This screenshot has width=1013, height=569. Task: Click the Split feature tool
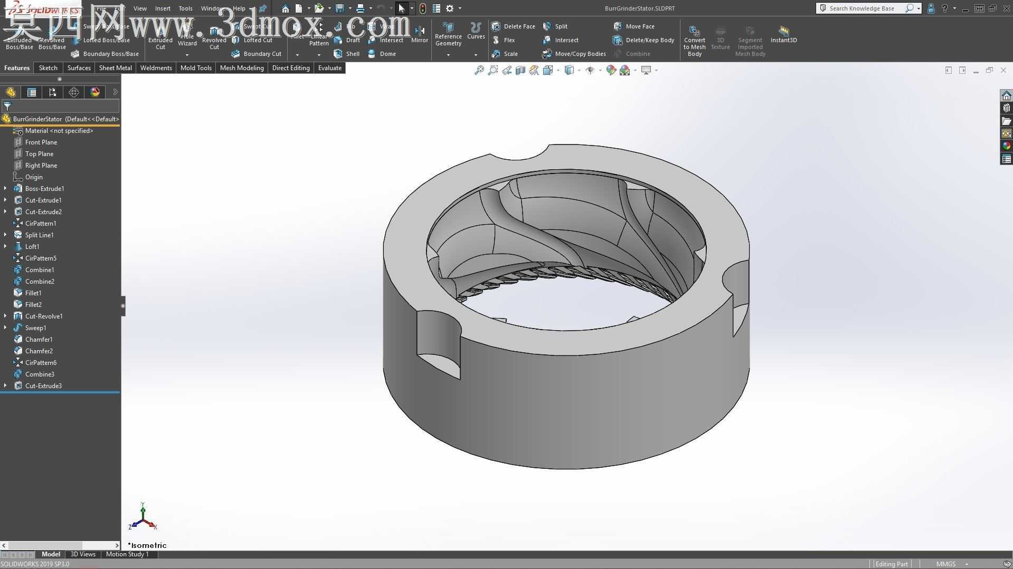pyautogui.click(x=555, y=26)
